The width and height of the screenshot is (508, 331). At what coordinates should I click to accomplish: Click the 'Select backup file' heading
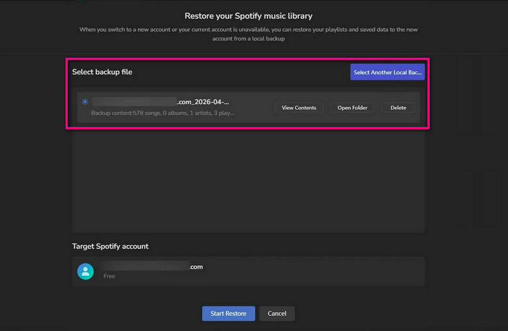coord(102,72)
